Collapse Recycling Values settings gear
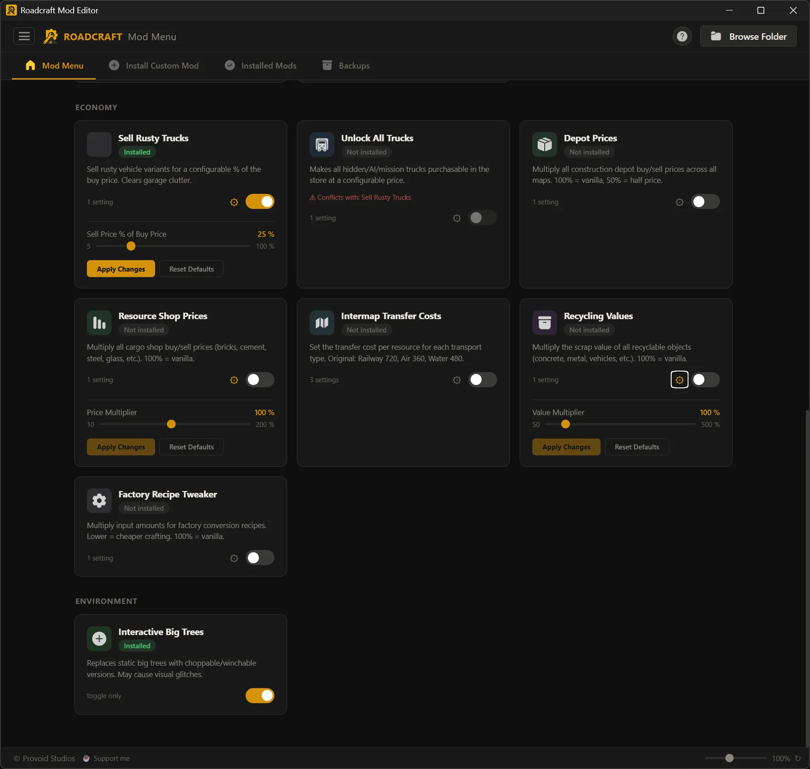Screen dimensions: 810x769 pos(680,380)
